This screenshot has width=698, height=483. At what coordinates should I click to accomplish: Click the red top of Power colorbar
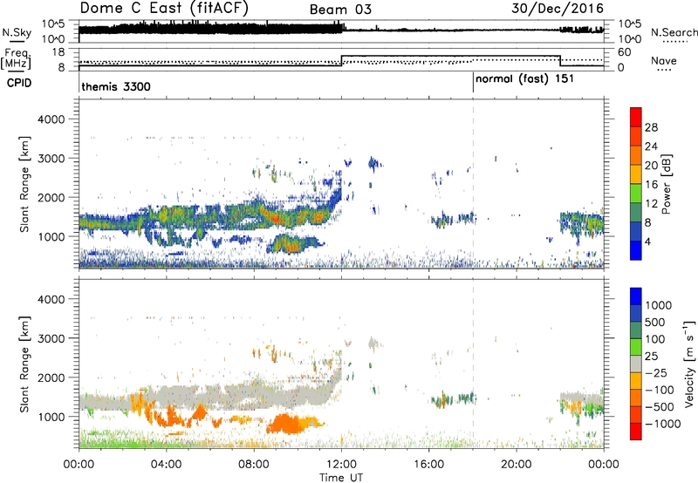tap(636, 117)
